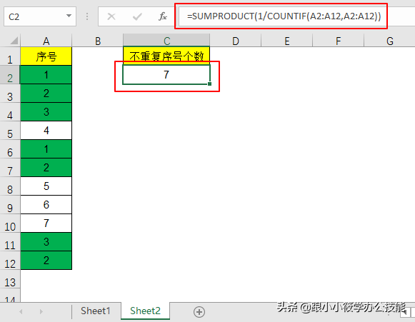
Task: Select row 1 header
Action: pos(10,56)
